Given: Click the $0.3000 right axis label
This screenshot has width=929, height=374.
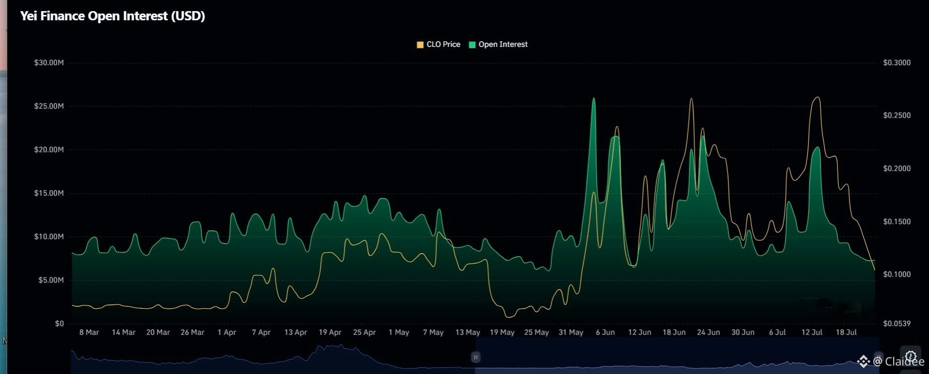Looking at the screenshot, I should [897, 63].
